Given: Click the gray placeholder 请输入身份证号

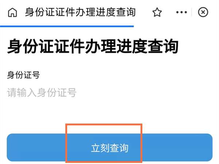Looking at the screenshot, I should pos(42,93).
